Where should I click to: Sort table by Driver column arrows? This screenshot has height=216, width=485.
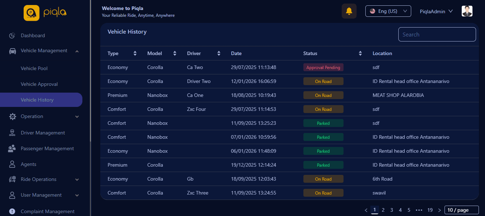[x=219, y=53]
